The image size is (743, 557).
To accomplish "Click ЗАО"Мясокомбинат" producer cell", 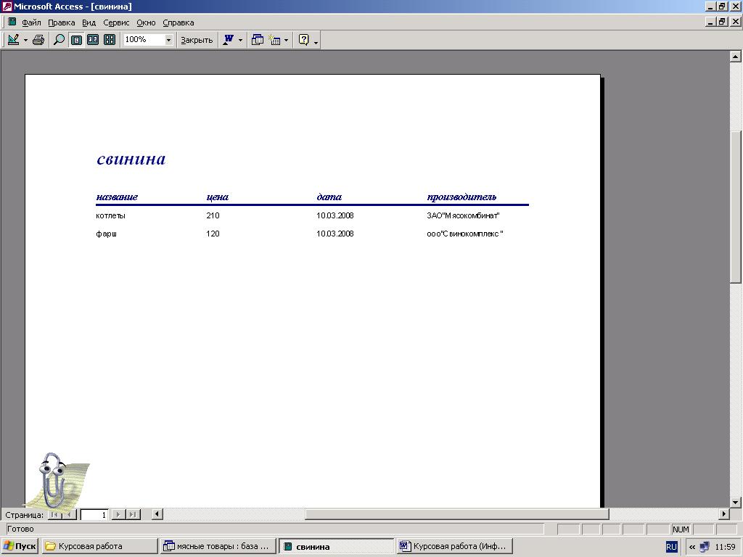I will (463, 215).
